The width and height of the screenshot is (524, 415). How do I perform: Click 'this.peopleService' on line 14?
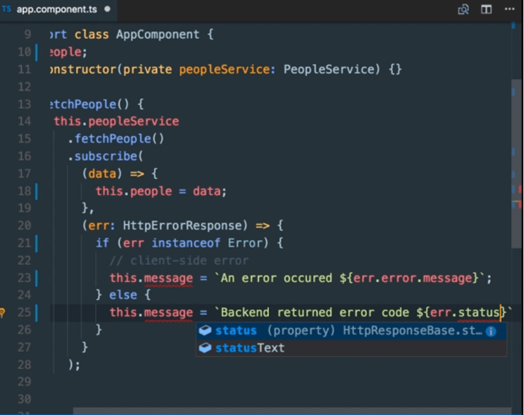116,121
